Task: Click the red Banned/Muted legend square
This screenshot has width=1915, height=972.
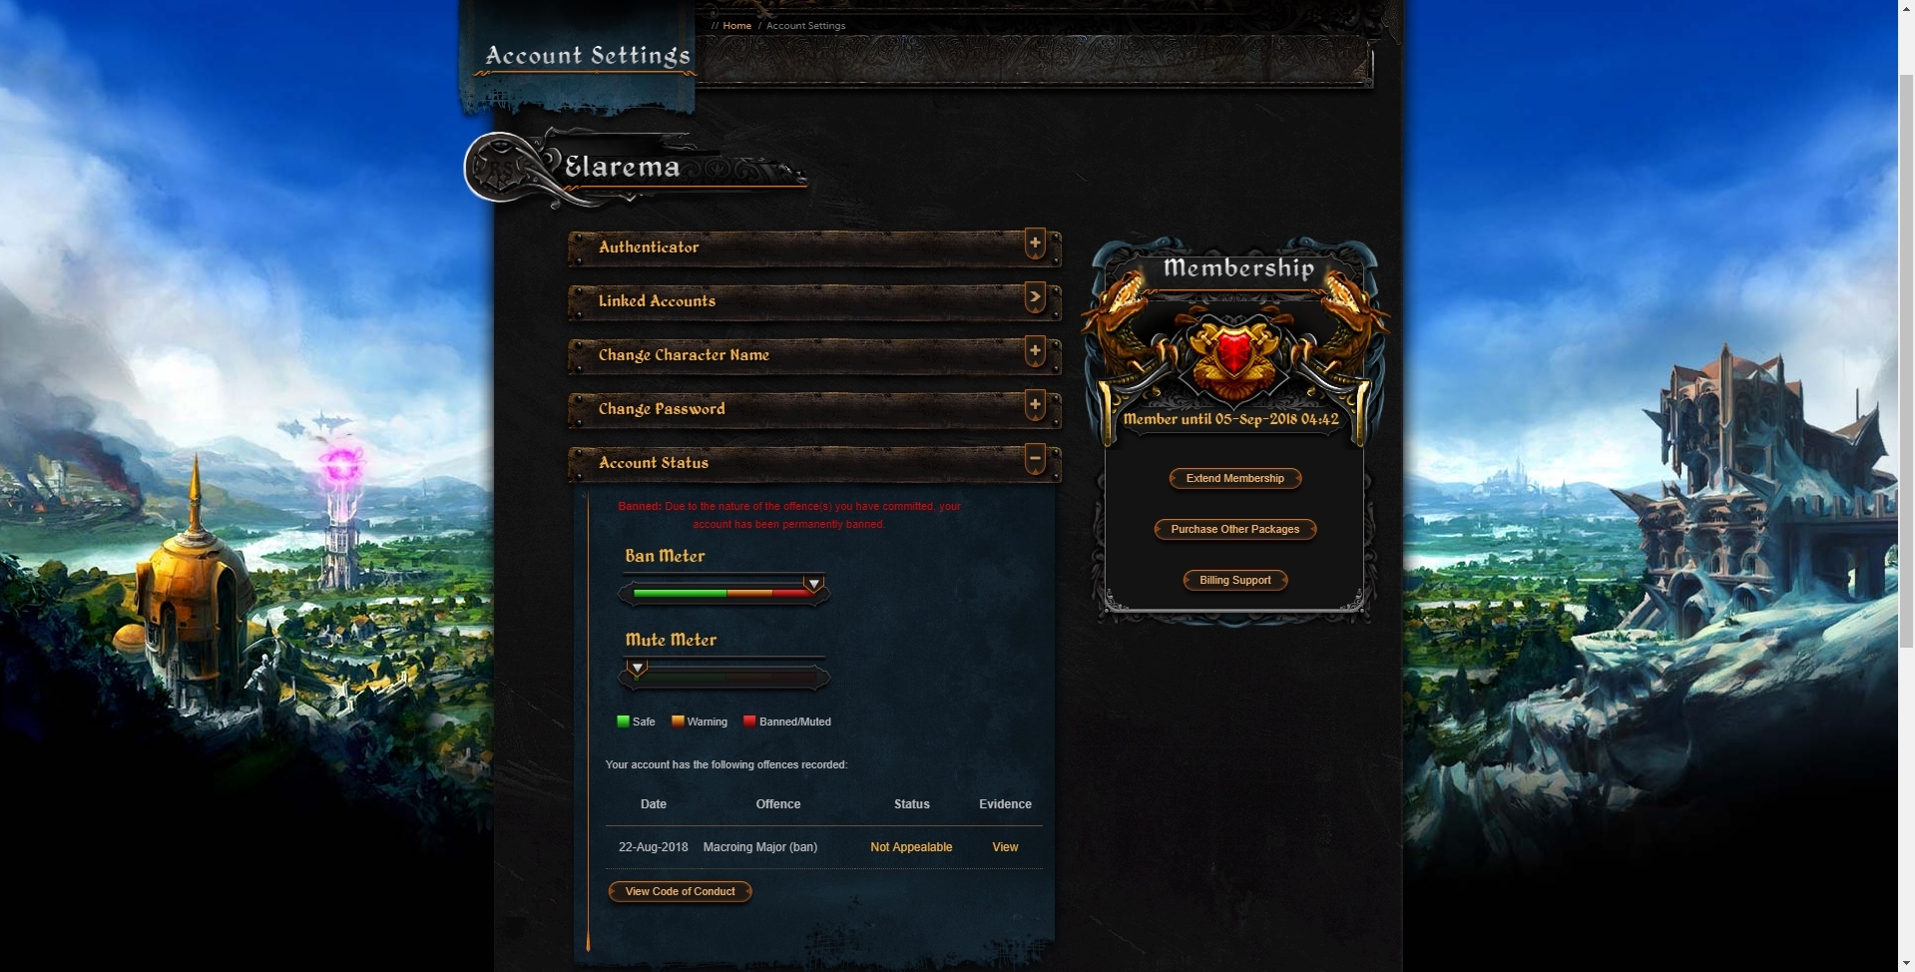Action: coord(749,722)
